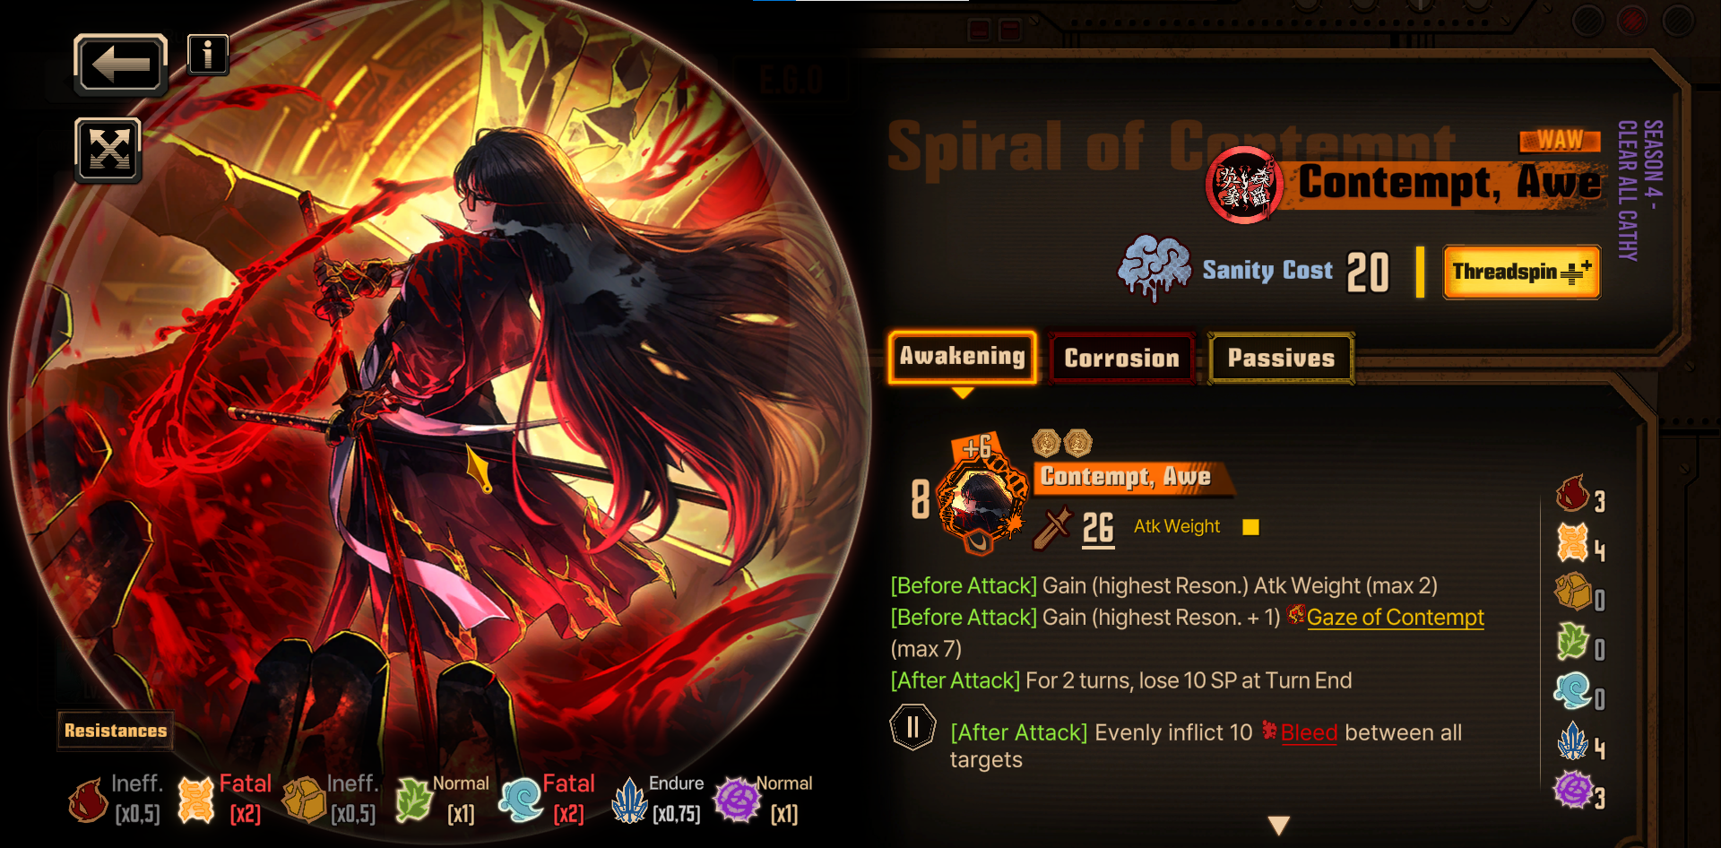The image size is (1721, 848).
Task: Open the Passives tab
Action: (1281, 359)
